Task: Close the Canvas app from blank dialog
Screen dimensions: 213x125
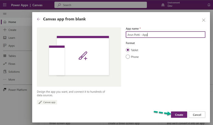Action: pos(204,20)
